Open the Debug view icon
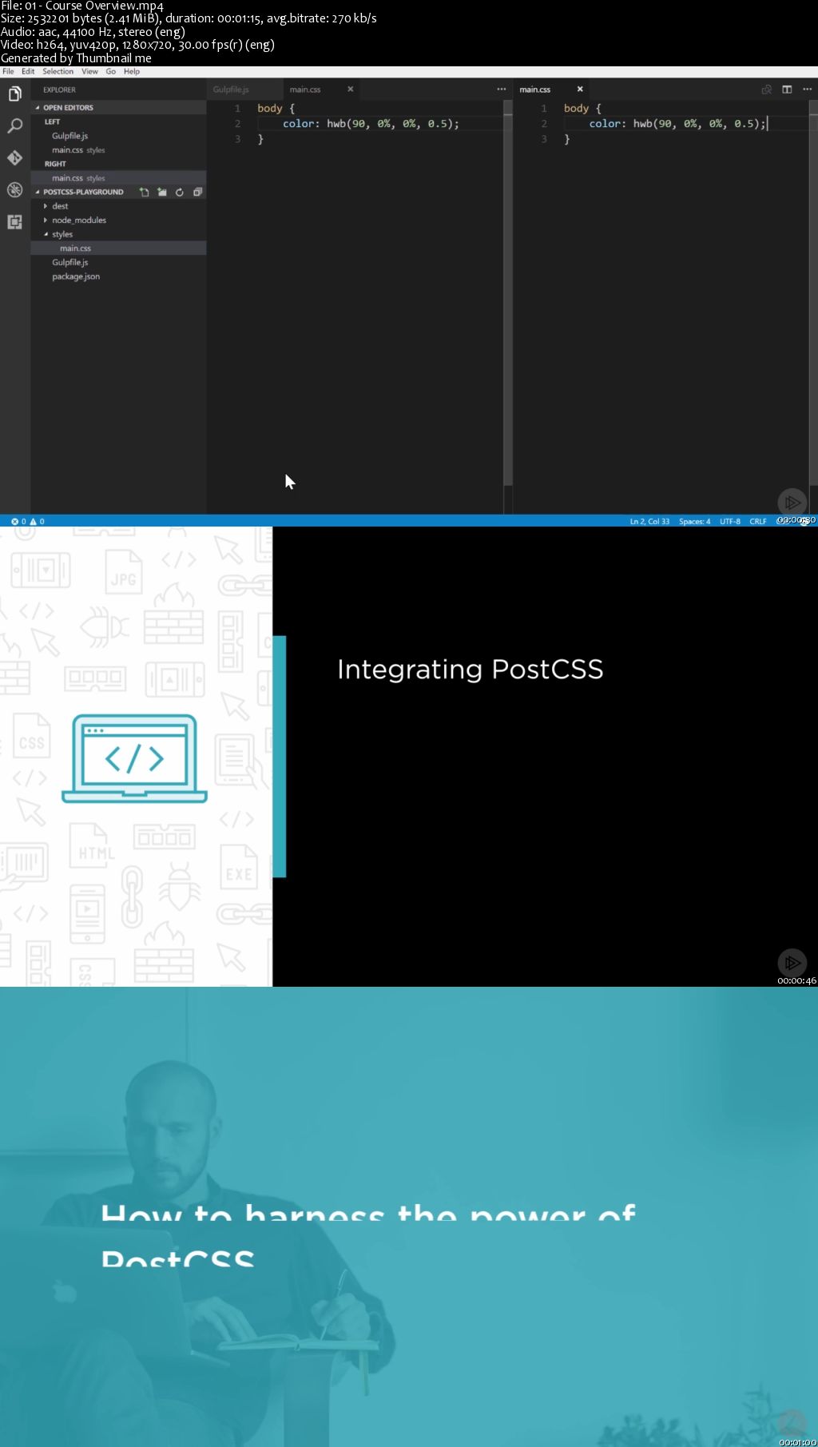Image resolution: width=818 pixels, height=1447 pixels. [14, 190]
